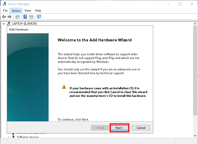Click the disabled Back button

pos(100,128)
